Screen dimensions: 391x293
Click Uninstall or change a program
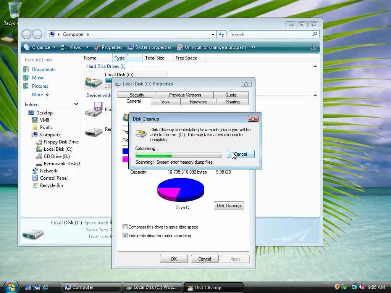tap(212, 47)
